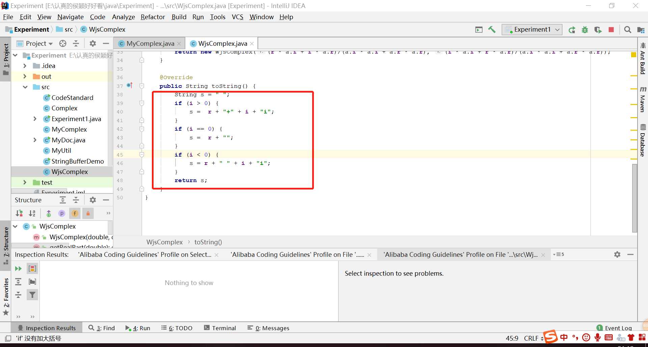
Task: Collapse the src folder
Action: point(25,87)
